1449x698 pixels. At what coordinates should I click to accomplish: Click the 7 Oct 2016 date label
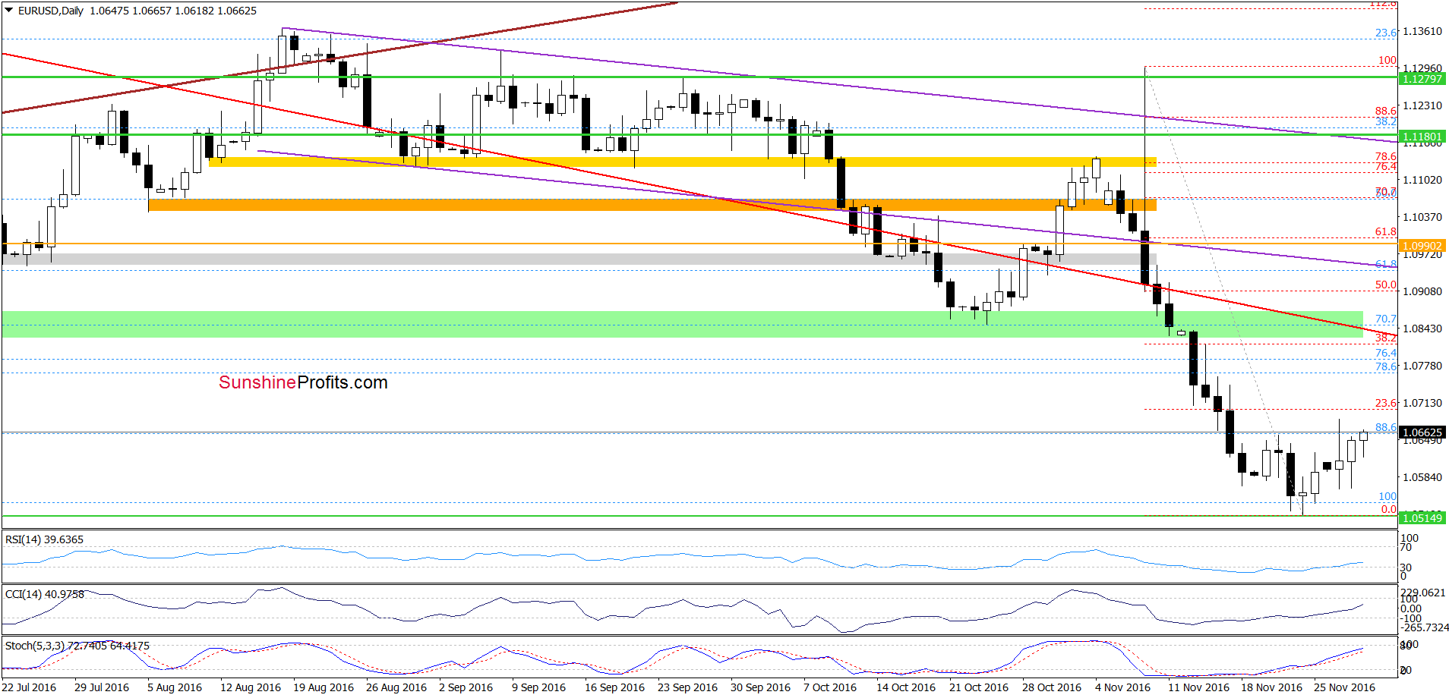(x=830, y=687)
